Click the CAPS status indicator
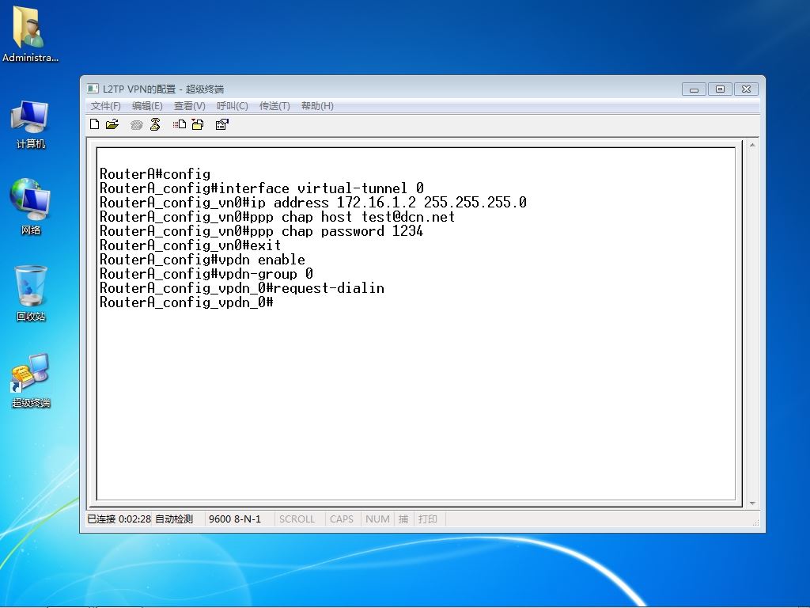The height and width of the screenshot is (608, 810). click(x=342, y=519)
